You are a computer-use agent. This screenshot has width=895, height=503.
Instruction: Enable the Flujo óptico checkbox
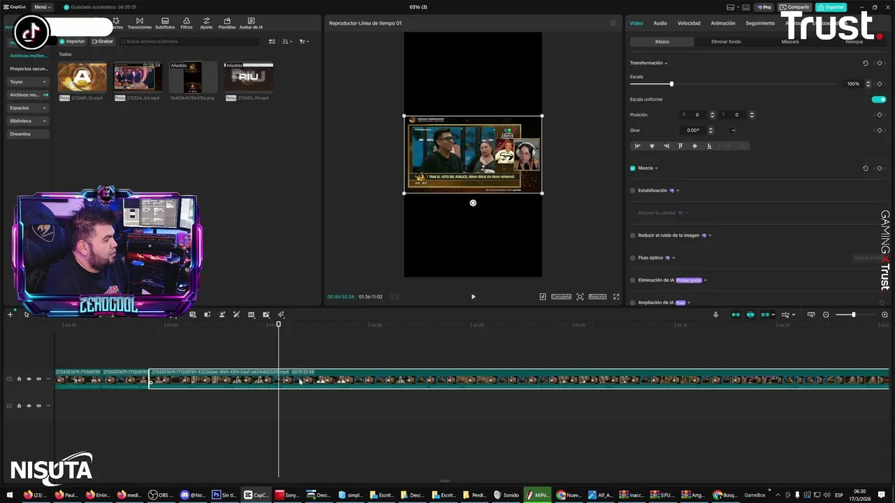[x=633, y=258]
